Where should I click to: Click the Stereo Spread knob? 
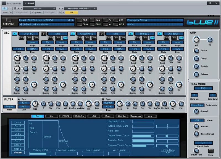pos(196,134)
